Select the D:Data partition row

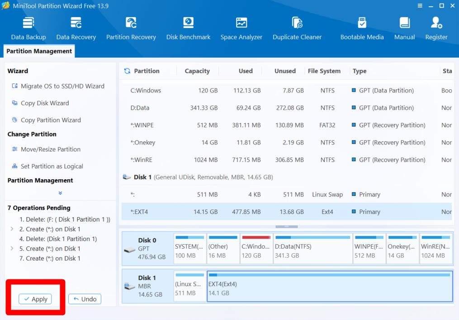(x=287, y=108)
